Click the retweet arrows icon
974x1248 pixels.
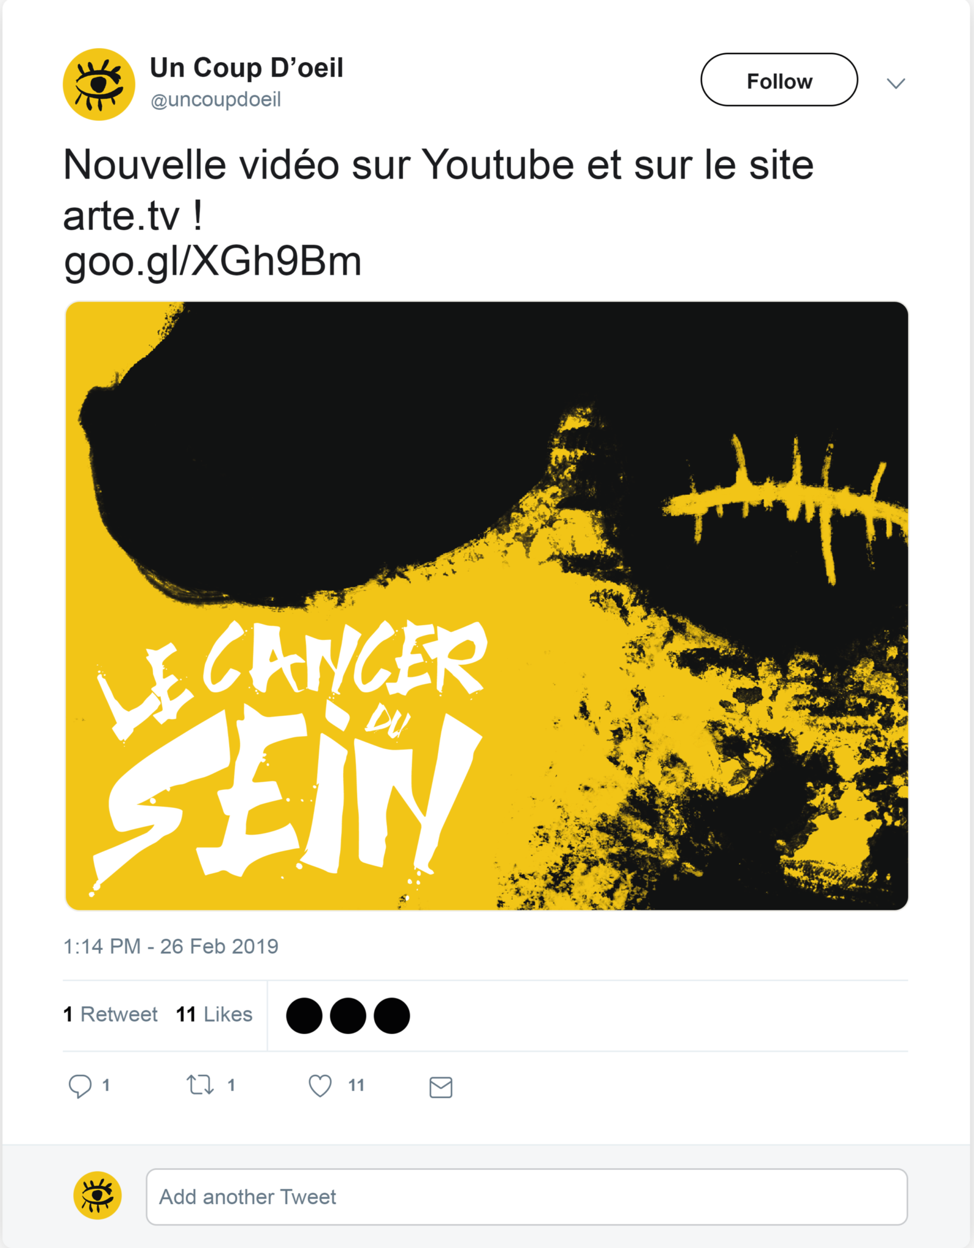click(200, 1085)
